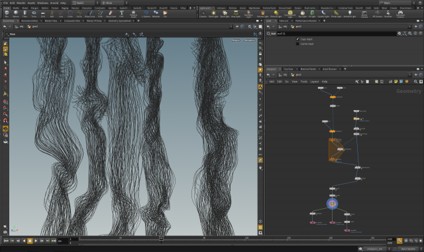Select the Font shelf tool
The height and width of the screenshot is (252, 424).
click(x=121, y=13)
